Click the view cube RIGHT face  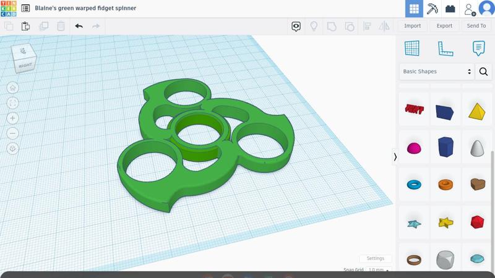pos(25,65)
